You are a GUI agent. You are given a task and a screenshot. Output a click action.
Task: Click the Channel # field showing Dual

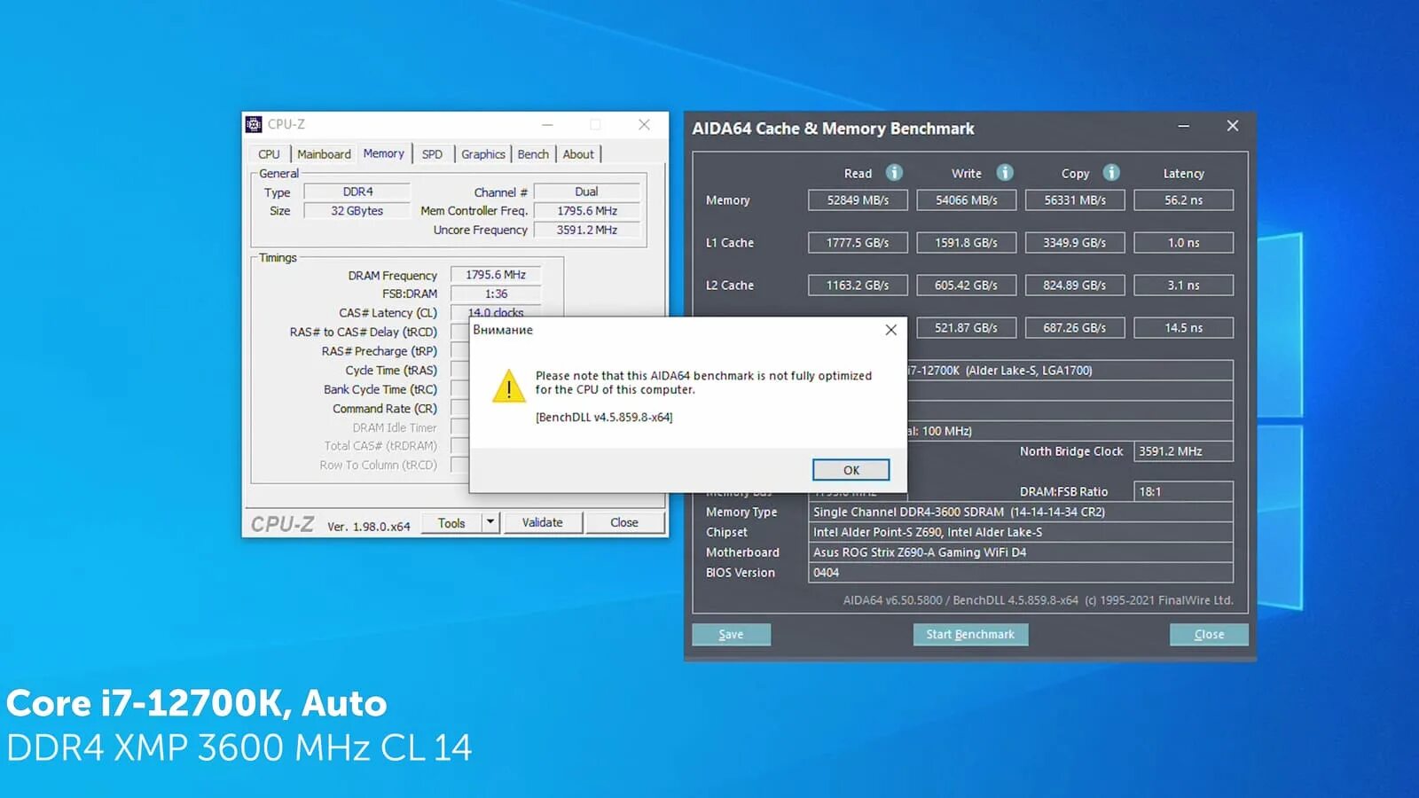pos(586,192)
